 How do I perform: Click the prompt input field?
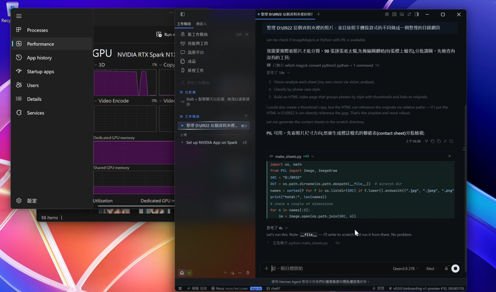pos(330,269)
